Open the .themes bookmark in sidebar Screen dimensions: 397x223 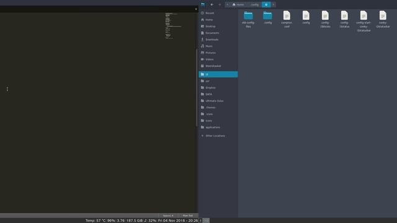218,107
